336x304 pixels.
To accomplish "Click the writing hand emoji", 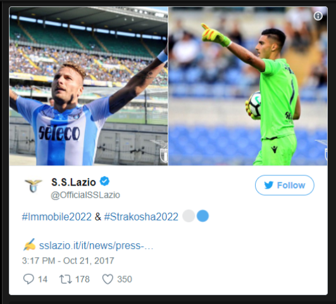I will click(x=29, y=244).
